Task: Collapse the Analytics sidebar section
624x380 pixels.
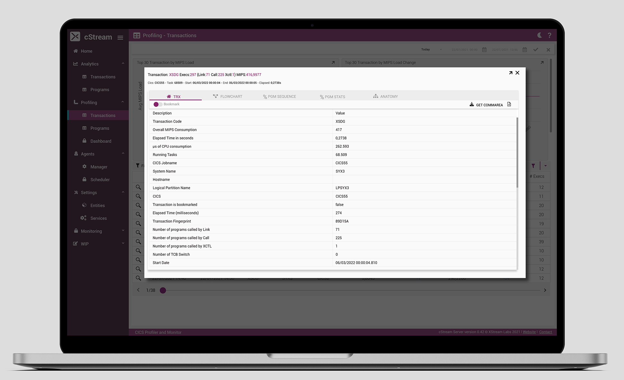Action: coord(123,64)
